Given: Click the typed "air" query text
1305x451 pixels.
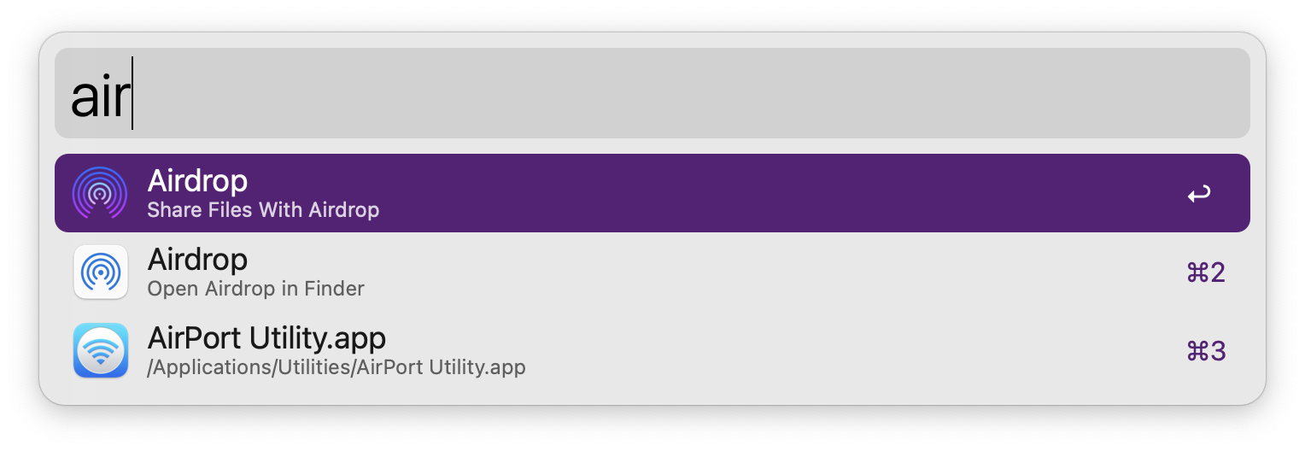Looking at the screenshot, I should click(x=98, y=97).
